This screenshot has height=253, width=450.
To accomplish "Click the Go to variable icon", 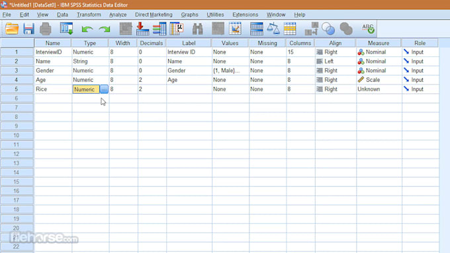I will click(x=143, y=29).
